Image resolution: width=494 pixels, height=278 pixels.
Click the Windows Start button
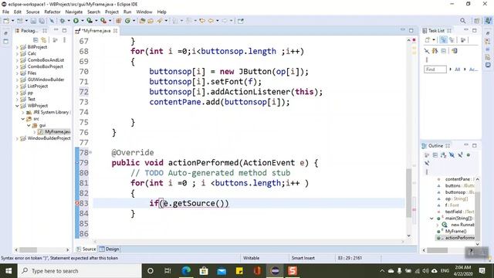[8, 271]
